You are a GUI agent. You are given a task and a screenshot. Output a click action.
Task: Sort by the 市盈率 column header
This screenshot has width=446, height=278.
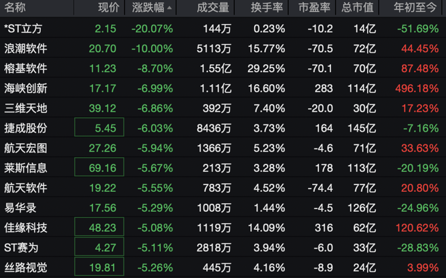314,8
